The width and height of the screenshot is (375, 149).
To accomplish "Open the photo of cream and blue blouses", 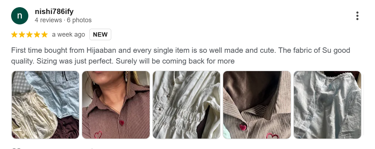I will [46, 105].
